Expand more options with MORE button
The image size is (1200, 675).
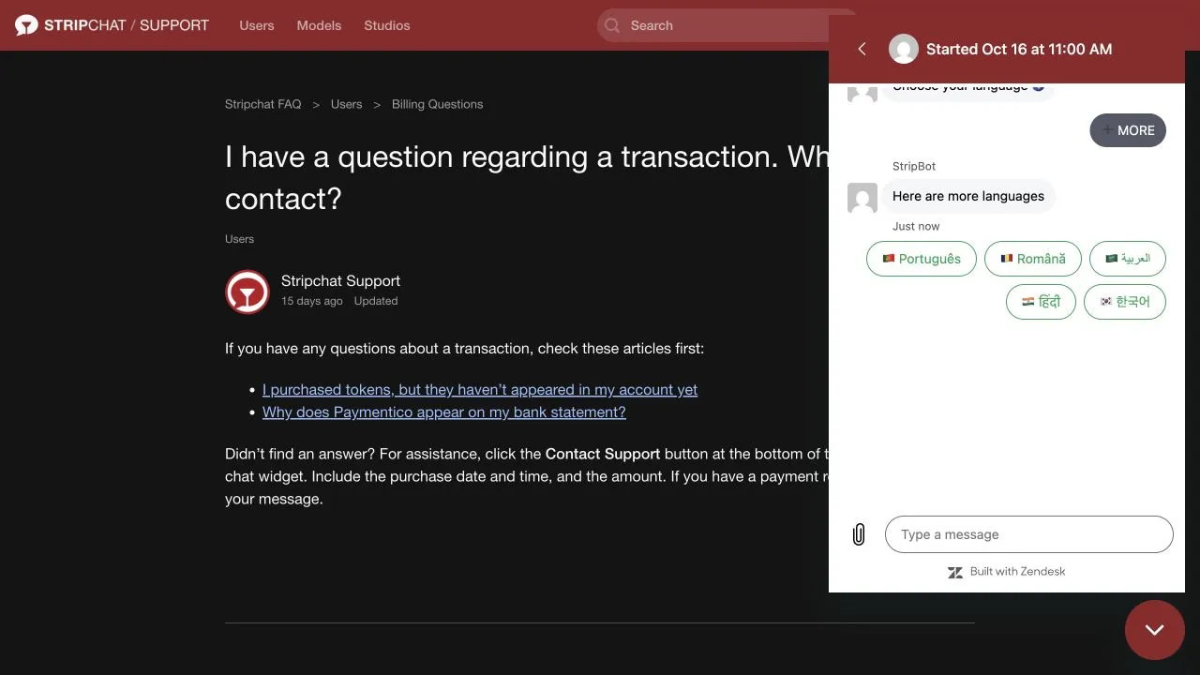coord(1128,130)
